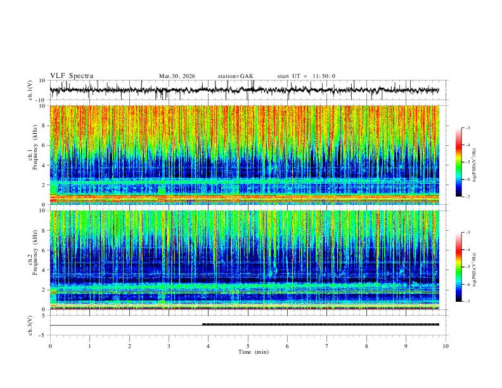Click the thick black ch.3 signal bar
Screen dimensions: 502x388
click(321, 325)
